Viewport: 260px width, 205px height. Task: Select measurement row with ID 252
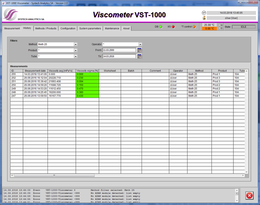point(128,78)
